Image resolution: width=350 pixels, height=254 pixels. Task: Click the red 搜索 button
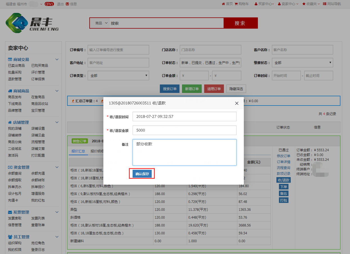pos(240,23)
